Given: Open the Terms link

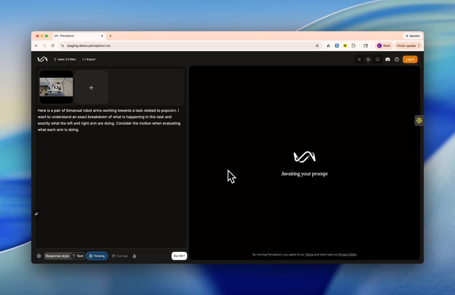Looking at the screenshot, I should (309, 255).
